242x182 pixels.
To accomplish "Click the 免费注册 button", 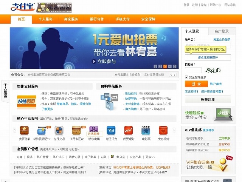I will pyautogui.click(x=208, y=99).
